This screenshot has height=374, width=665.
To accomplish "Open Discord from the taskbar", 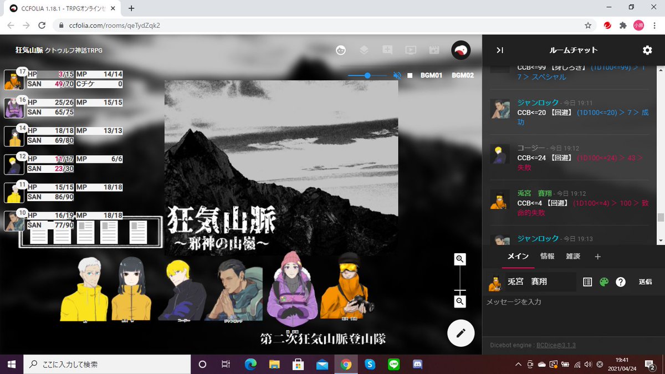I will [418, 364].
